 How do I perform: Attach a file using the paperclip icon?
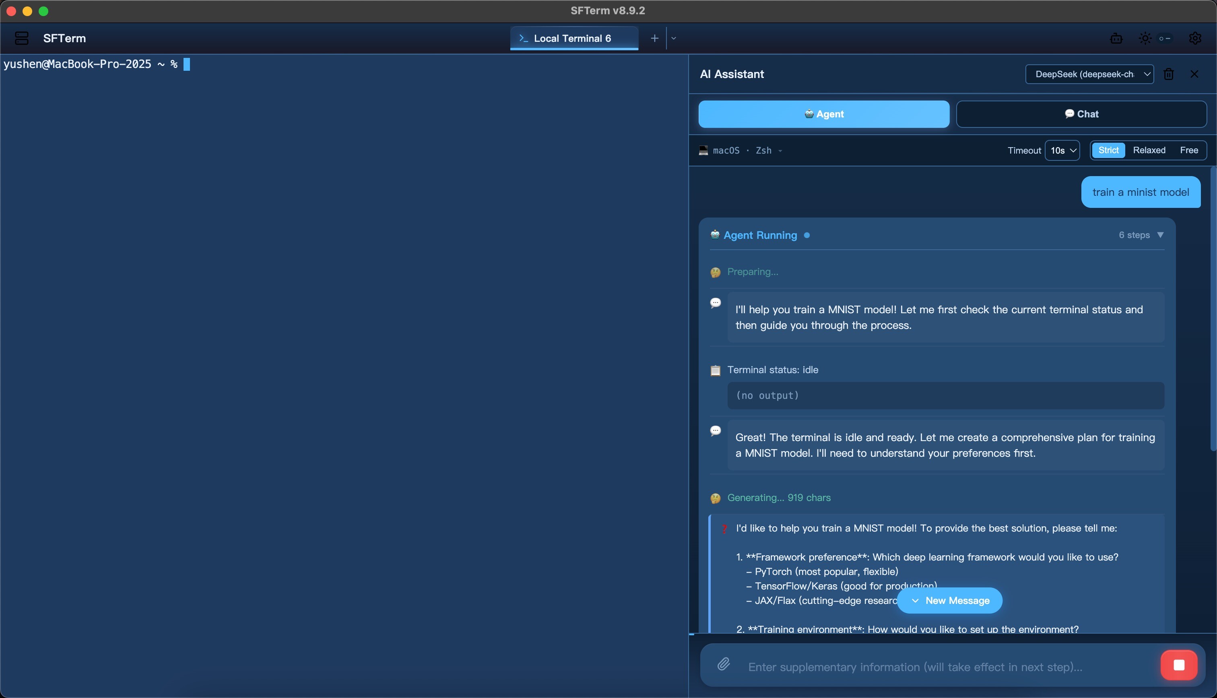pos(724,664)
